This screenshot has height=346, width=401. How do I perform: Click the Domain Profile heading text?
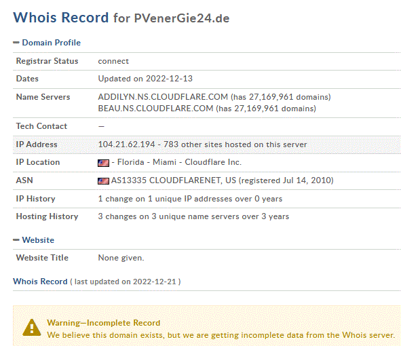(51, 43)
